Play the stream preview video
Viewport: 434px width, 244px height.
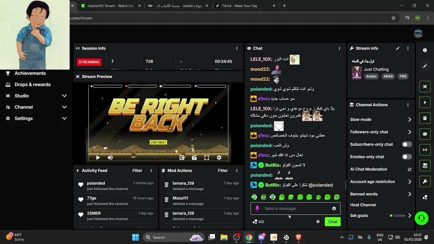pyautogui.click(x=98, y=158)
